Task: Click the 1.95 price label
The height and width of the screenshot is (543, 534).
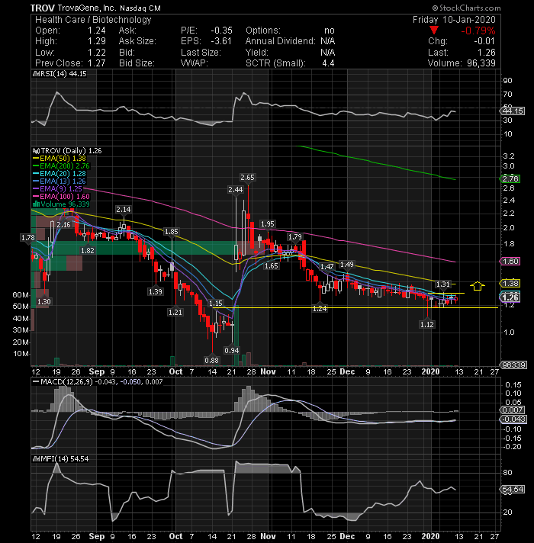Action: tap(267, 224)
